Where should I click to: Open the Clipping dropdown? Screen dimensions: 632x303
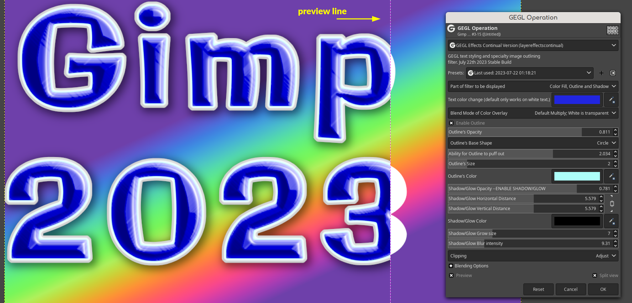click(533, 256)
